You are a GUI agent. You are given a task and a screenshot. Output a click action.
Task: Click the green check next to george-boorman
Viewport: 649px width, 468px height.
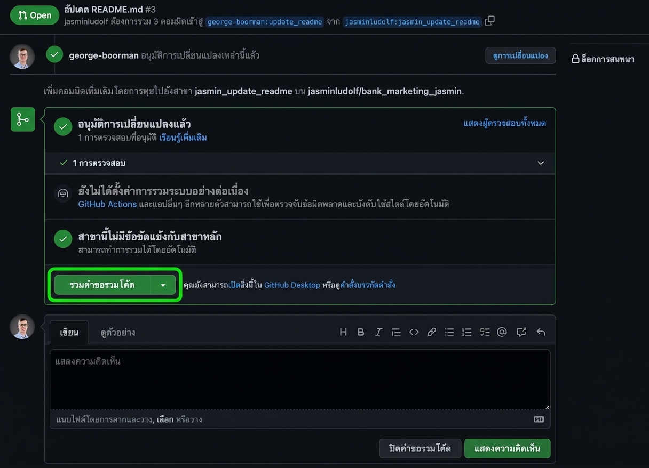pos(54,54)
